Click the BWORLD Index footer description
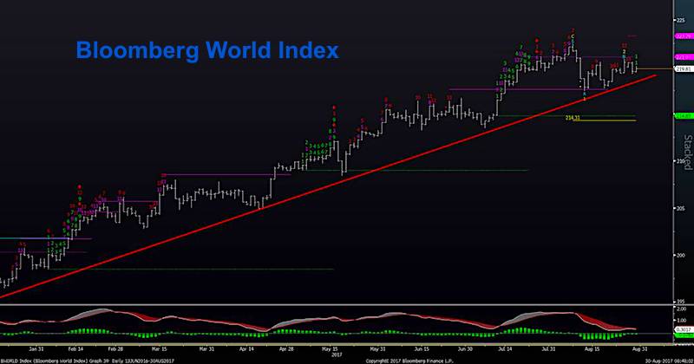Viewport: 694px width, 364px height. click(x=88, y=361)
